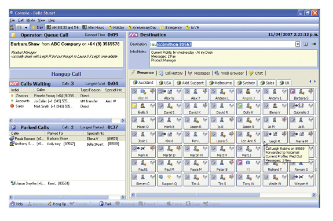
Task: Select the Alan M presence tile
Action: pyautogui.click(x=143, y=94)
